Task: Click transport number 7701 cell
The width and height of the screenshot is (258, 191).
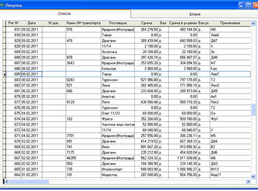Action: (83, 136)
